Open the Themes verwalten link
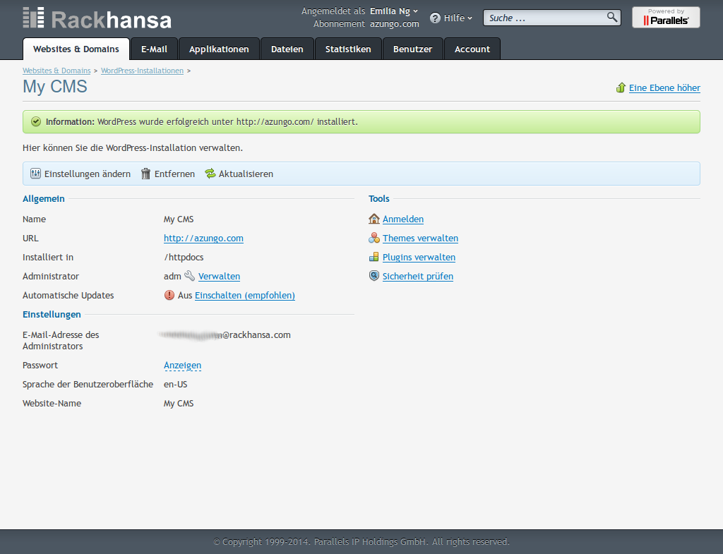 pos(421,239)
